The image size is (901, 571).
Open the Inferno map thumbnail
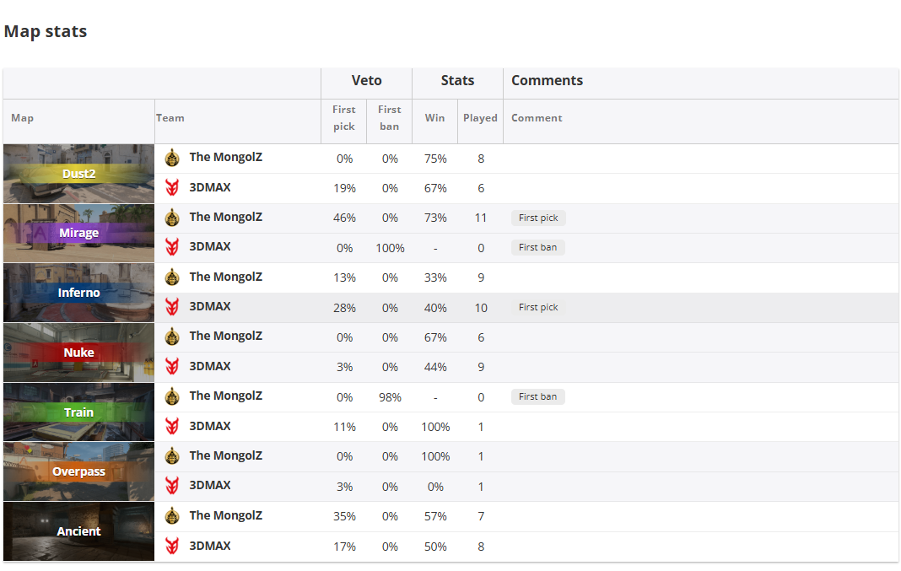pos(78,293)
